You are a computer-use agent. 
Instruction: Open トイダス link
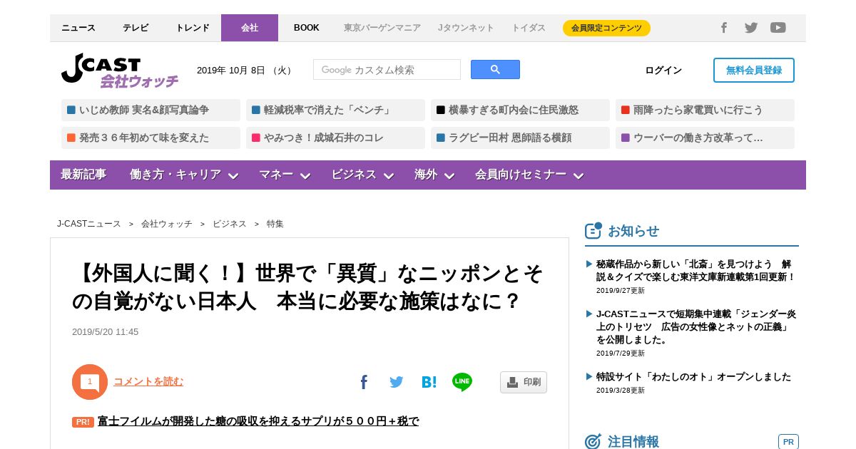(529, 28)
